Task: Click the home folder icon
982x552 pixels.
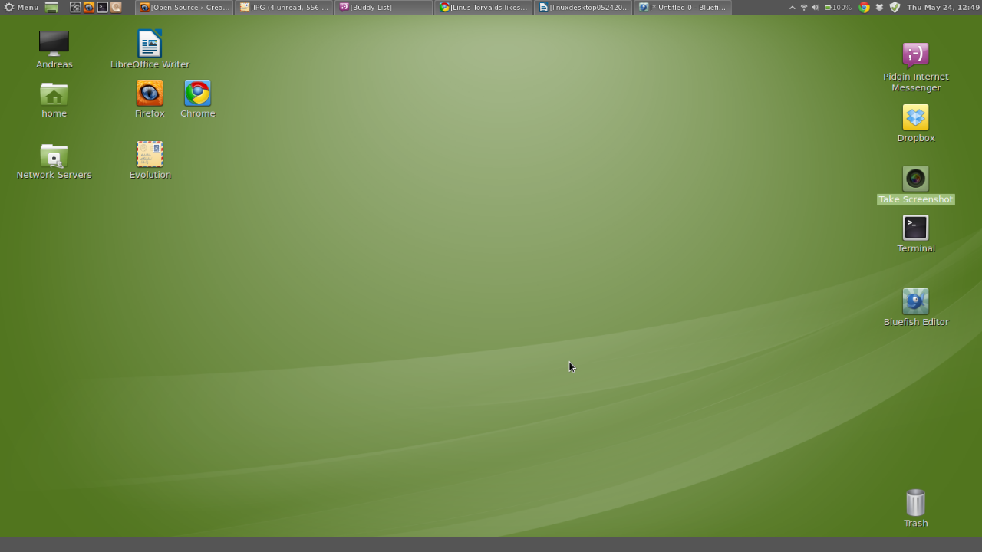Action: coord(54,94)
